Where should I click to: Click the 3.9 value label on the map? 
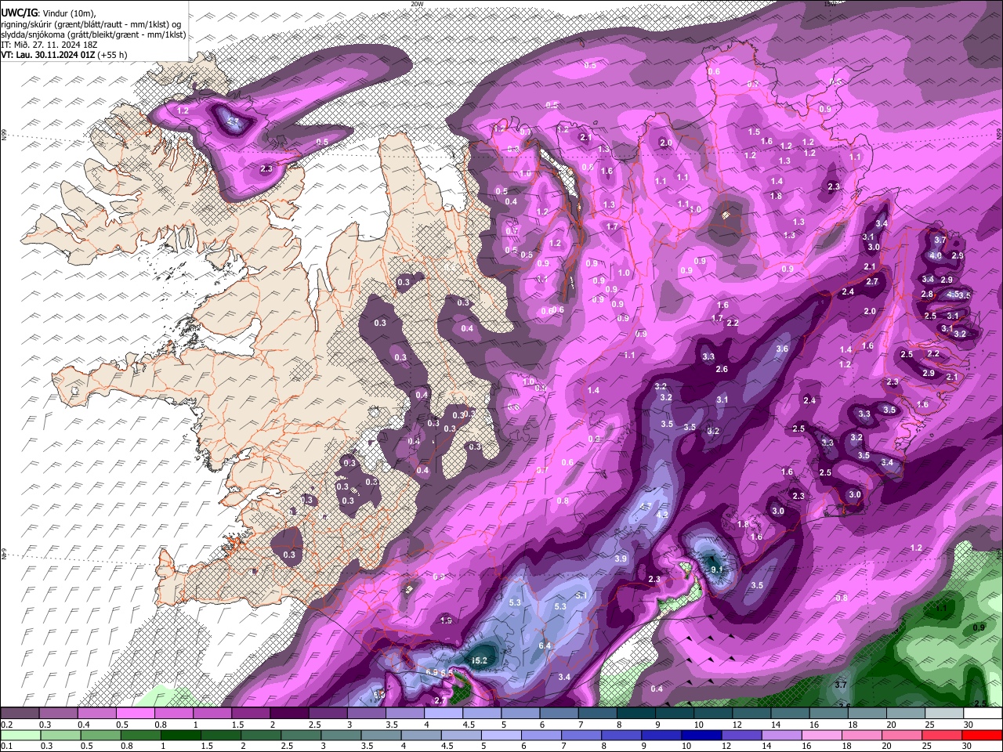click(x=621, y=559)
